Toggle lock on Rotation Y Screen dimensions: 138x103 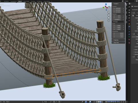click(x=123, y=18)
